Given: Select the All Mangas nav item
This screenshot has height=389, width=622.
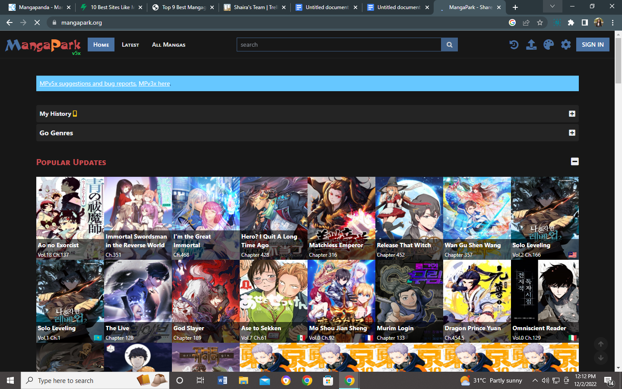Looking at the screenshot, I should (168, 45).
